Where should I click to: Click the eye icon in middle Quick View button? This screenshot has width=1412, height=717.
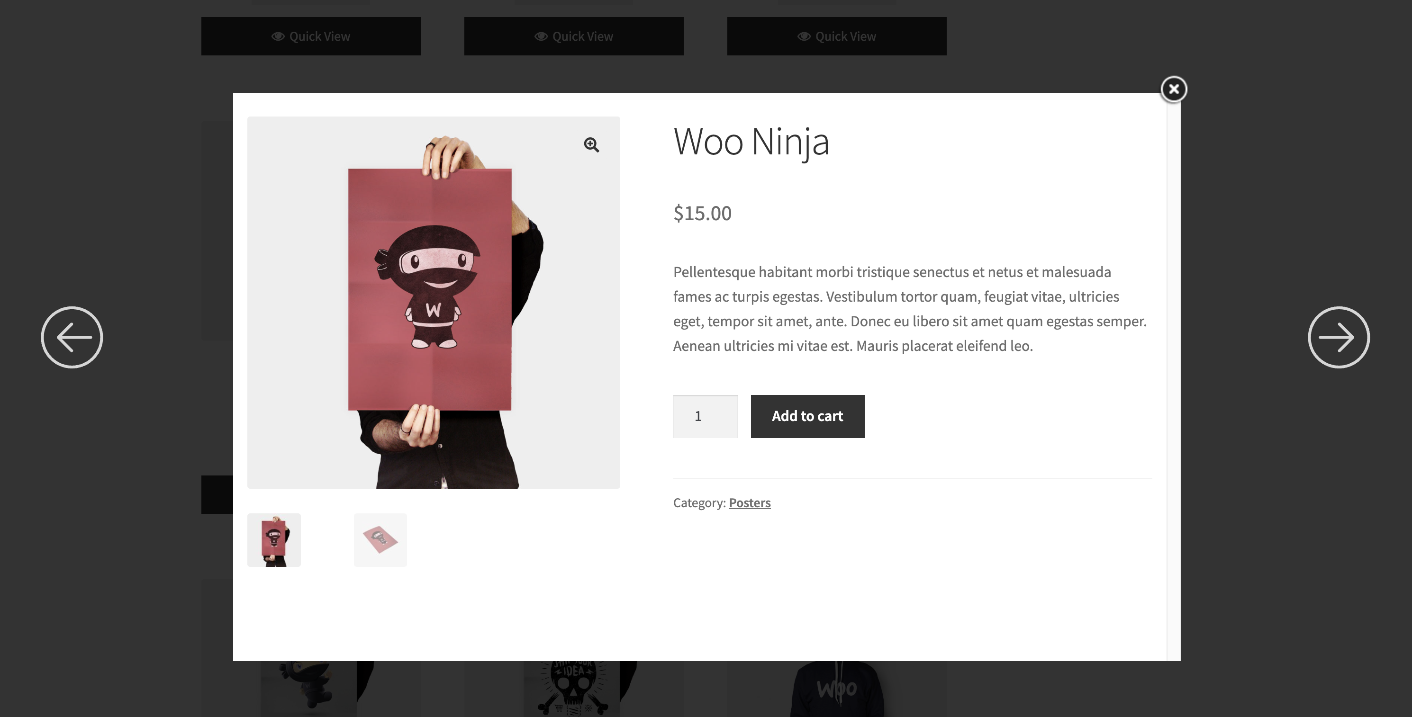541,36
